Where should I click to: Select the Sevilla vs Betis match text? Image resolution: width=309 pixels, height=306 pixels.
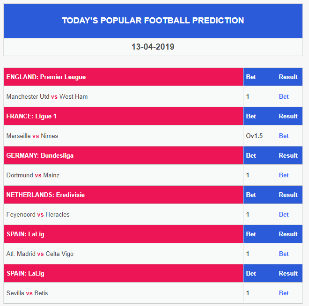(27, 293)
